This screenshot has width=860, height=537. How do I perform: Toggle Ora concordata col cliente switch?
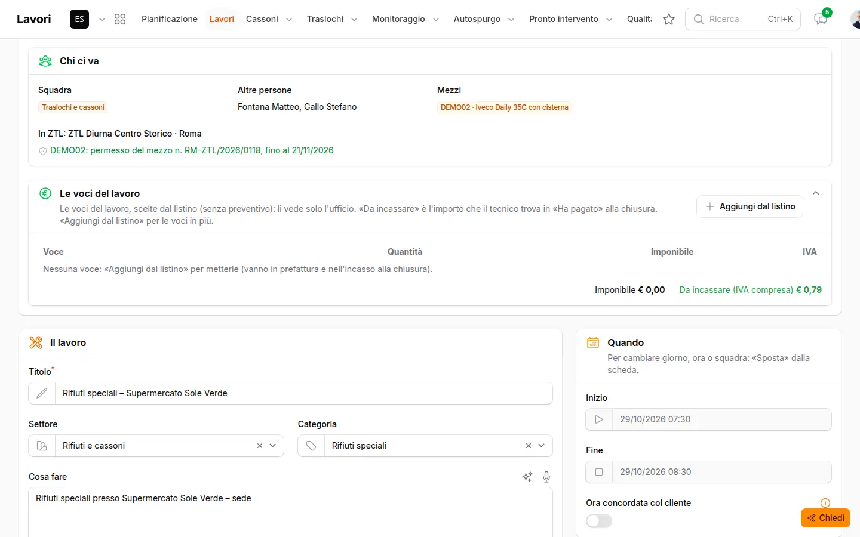[599, 521]
